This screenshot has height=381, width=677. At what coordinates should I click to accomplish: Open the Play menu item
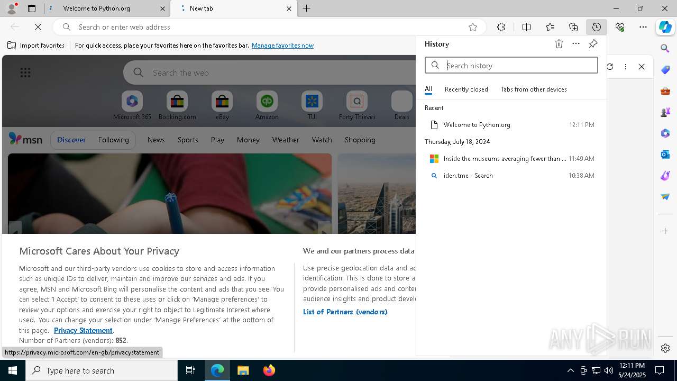(217, 140)
